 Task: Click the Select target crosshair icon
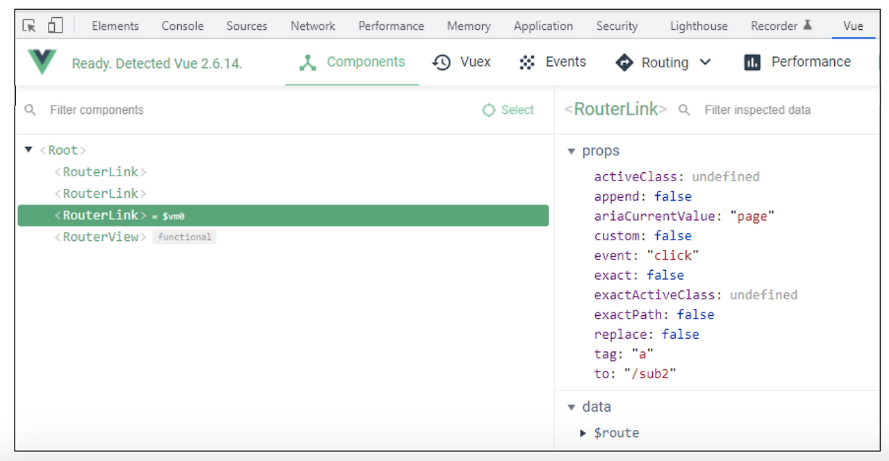click(489, 110)
